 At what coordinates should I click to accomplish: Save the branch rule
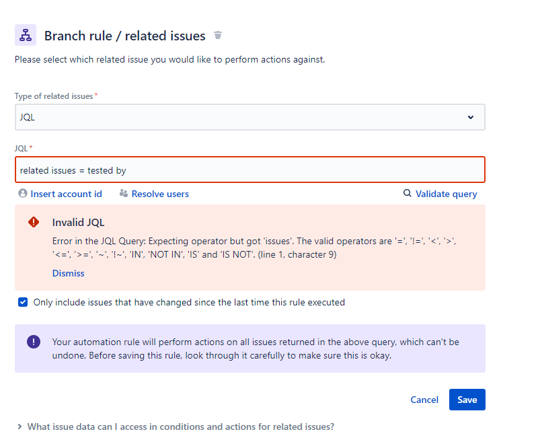click(467, 400)
